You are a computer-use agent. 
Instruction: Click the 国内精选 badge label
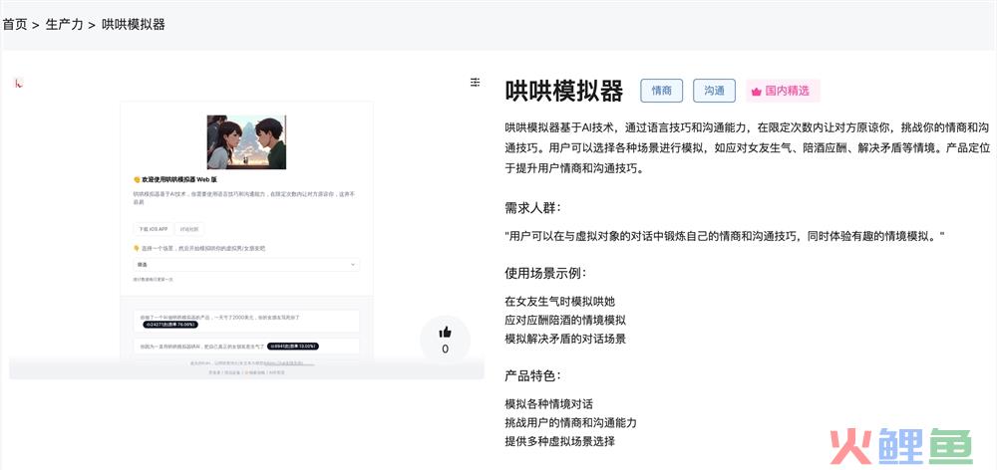788,91
